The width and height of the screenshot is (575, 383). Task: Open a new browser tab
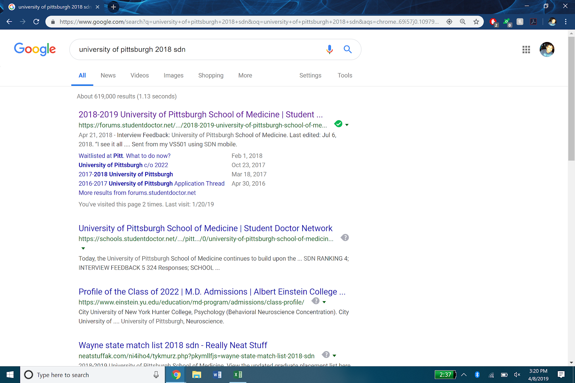coord(114,7)
